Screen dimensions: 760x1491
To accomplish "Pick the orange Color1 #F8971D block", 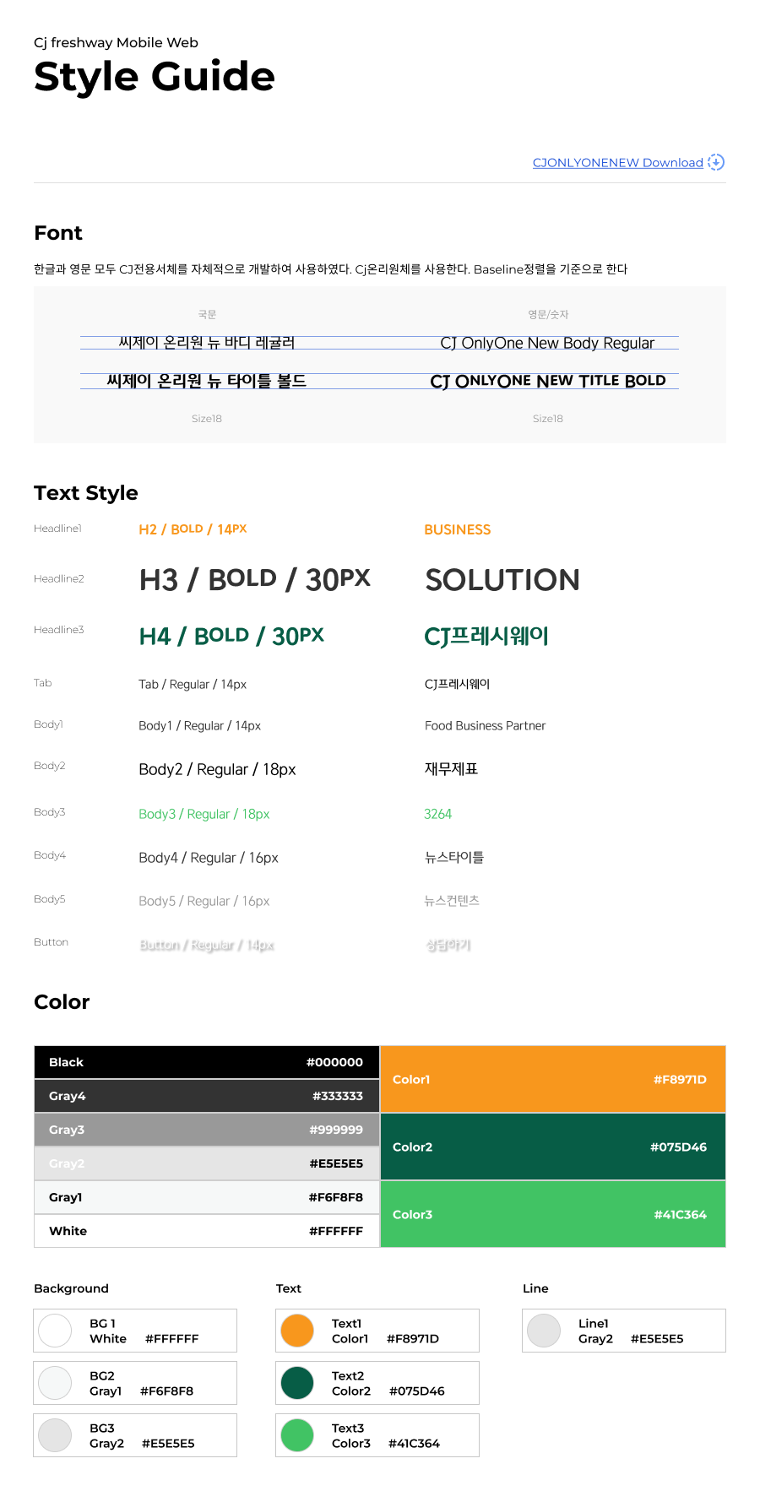I will click(x=553, y=1079).
